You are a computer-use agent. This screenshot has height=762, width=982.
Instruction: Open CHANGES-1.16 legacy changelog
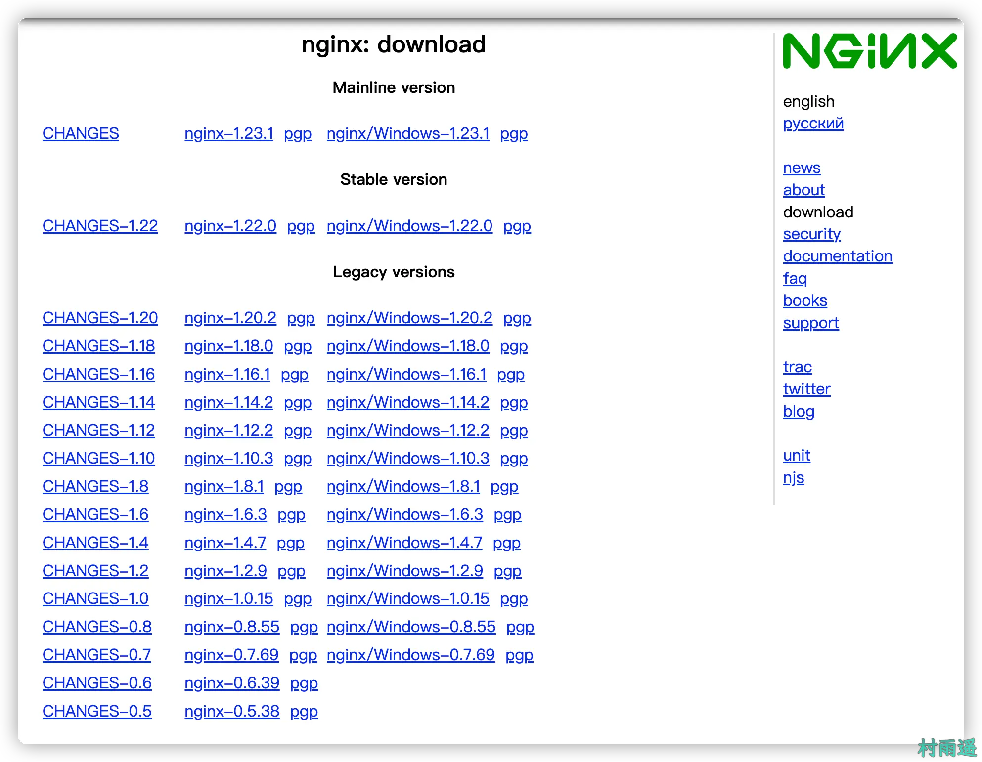pyautogui.click(x=98, y=374)
